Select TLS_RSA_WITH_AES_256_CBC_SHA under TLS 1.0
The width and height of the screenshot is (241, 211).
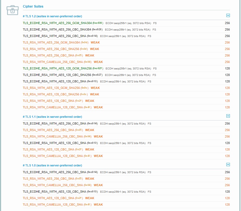tap(49, 179)
